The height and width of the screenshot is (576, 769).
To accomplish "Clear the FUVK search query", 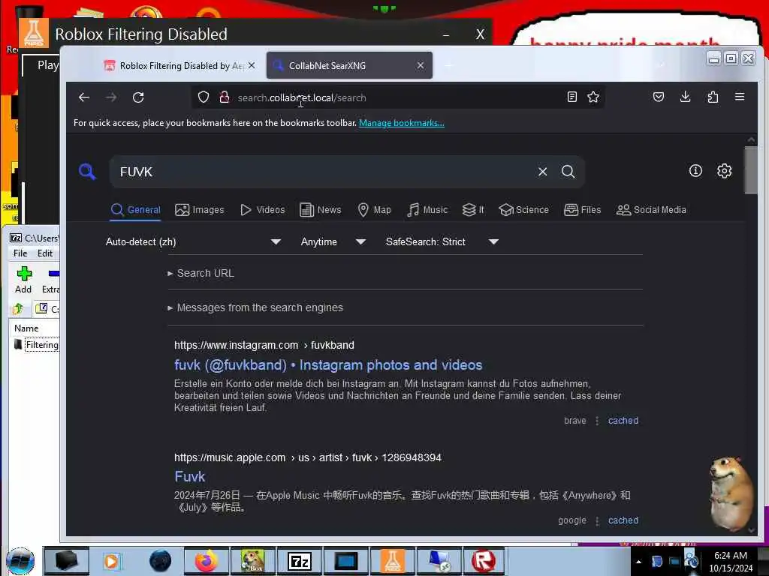I will click(542, 172).
